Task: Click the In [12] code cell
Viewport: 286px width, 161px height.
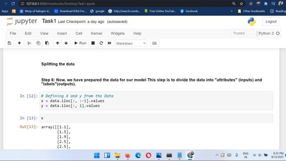Action: tap(156, 101)
